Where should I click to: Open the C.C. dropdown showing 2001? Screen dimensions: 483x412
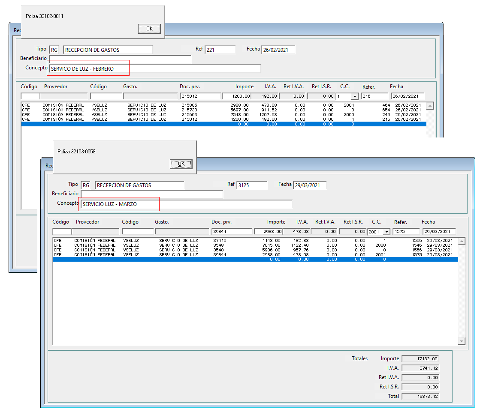[386, 232]
